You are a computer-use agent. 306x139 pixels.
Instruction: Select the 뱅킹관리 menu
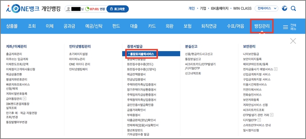[262, 26]
